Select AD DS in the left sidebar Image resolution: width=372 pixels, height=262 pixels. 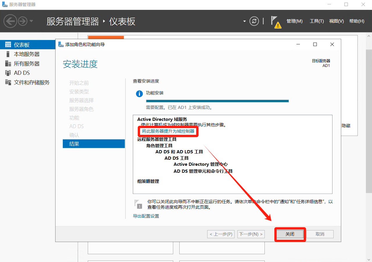click(x=22, y=73)
